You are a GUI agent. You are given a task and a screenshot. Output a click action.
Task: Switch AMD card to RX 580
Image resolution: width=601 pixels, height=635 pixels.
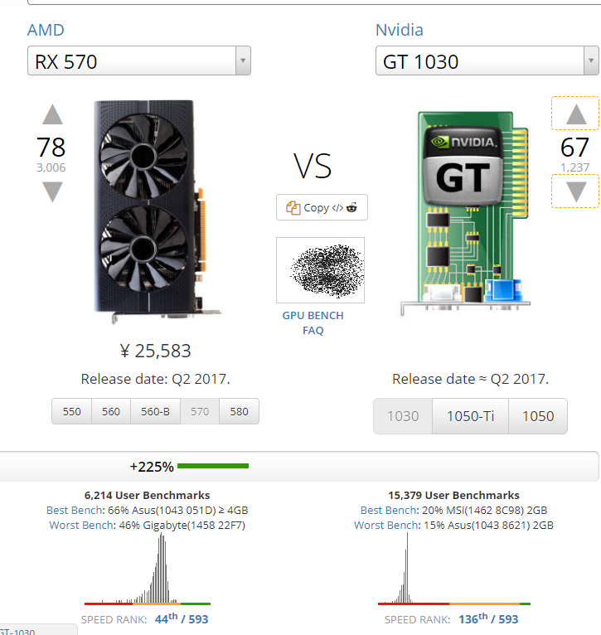tap(239, 411)
